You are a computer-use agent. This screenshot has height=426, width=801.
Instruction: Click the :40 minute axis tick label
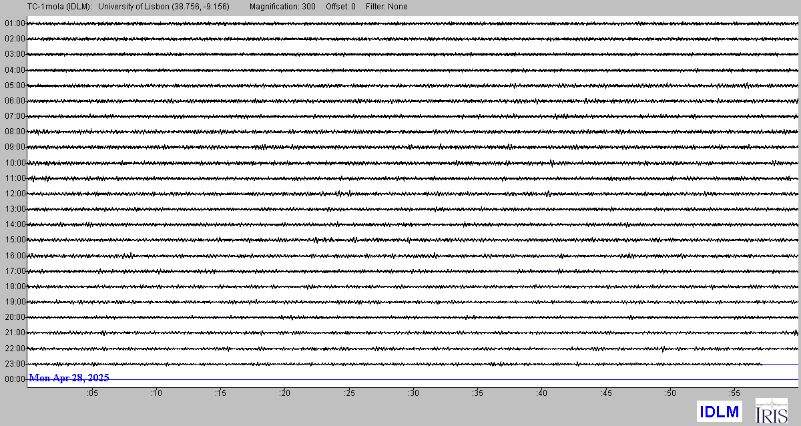(541, 394)
